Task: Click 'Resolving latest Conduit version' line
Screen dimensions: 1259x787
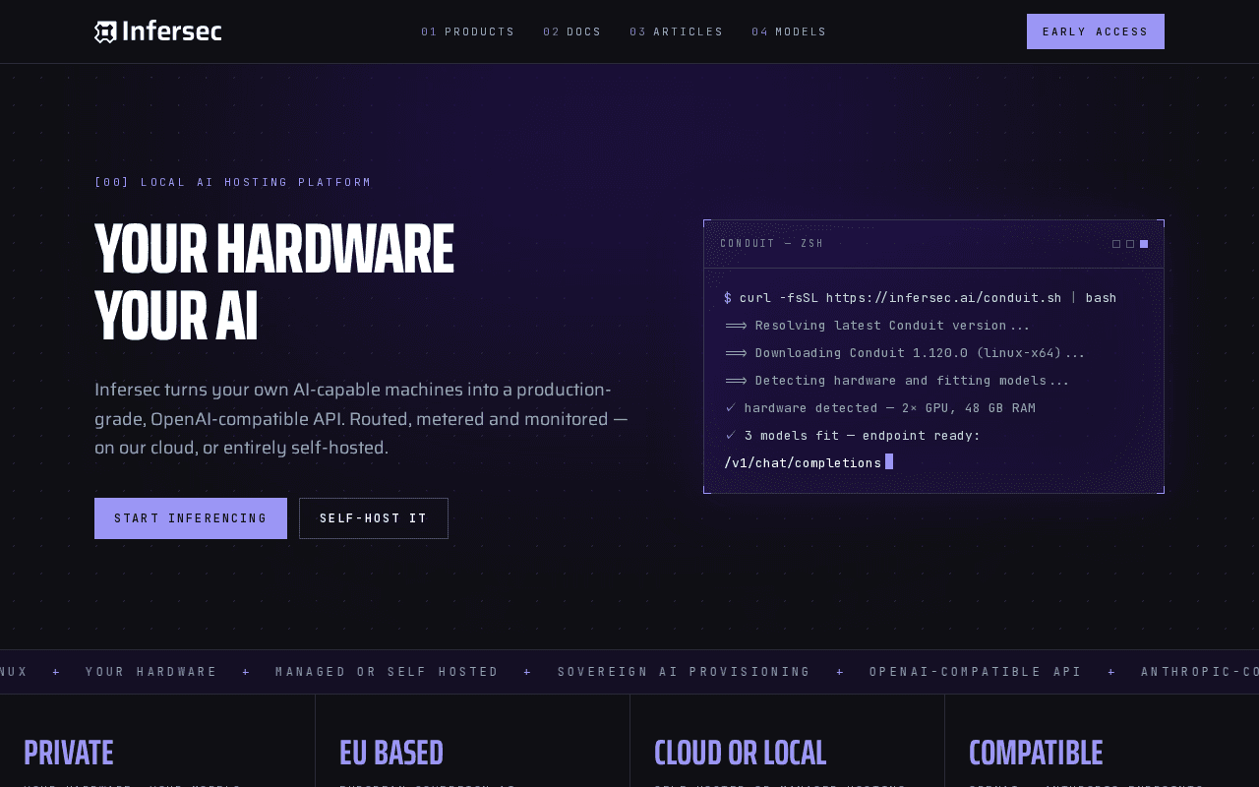Action: pos(877,326)
